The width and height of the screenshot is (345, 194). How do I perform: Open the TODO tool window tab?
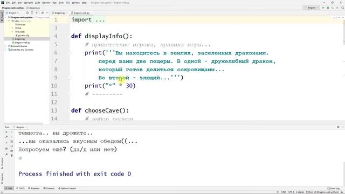pyautogui.click(x=20, y=188)
